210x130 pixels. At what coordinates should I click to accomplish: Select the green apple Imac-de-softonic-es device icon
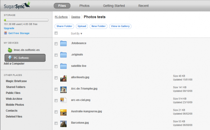point(10,50)
